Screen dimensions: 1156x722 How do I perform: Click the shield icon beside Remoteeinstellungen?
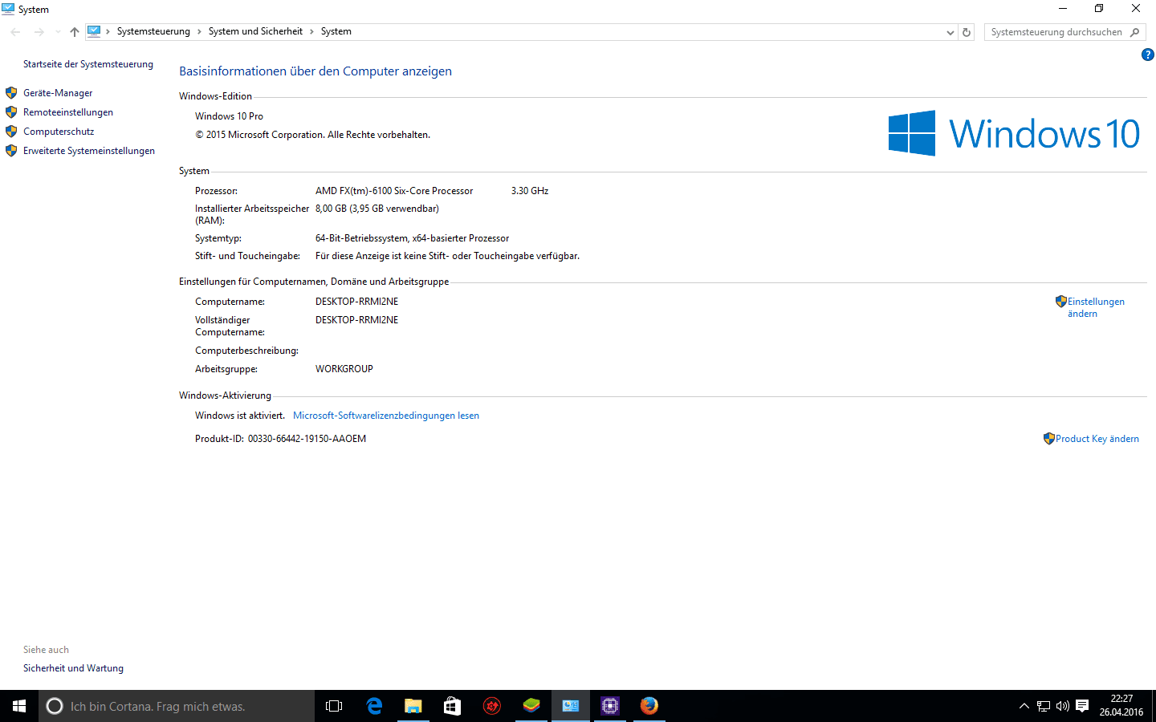pyautogui.click(x=11, y=112)
